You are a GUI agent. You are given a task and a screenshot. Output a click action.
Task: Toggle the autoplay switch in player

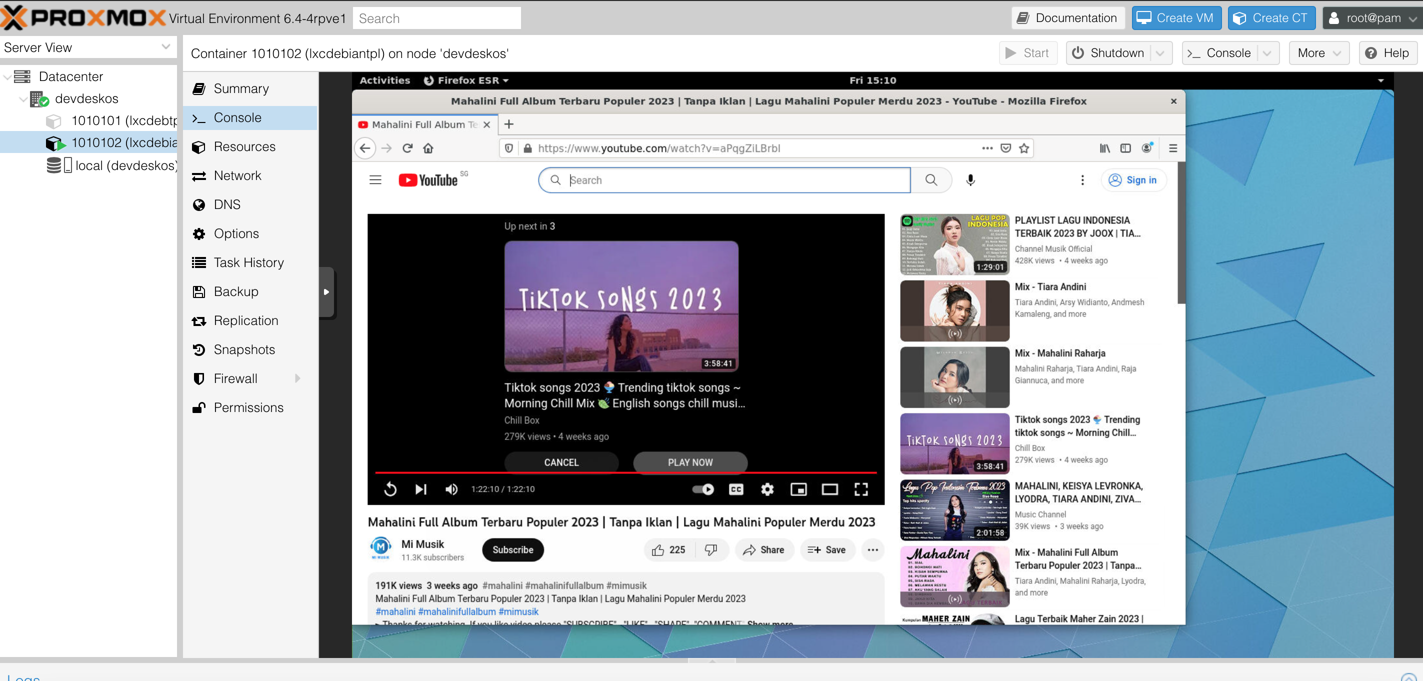pyautogui.click(x=702, y=489)
